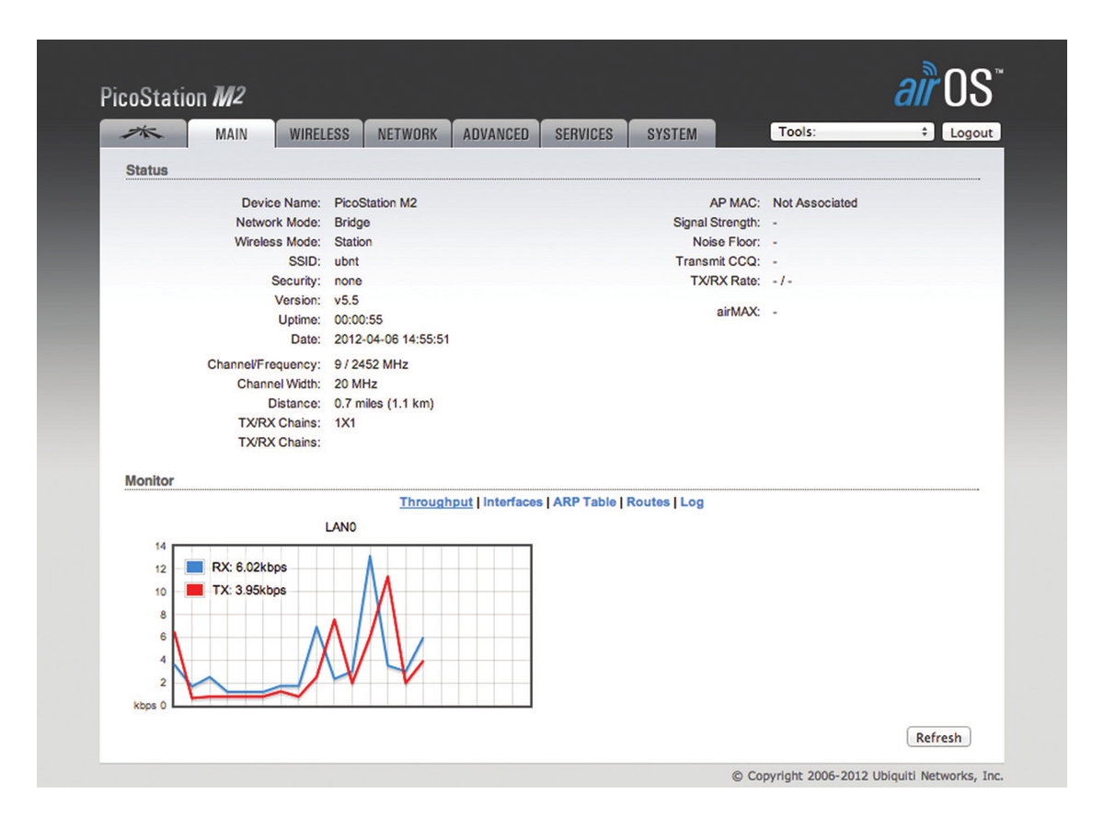
Task: Click the Signal Strength label
Action: click(717, 223)
